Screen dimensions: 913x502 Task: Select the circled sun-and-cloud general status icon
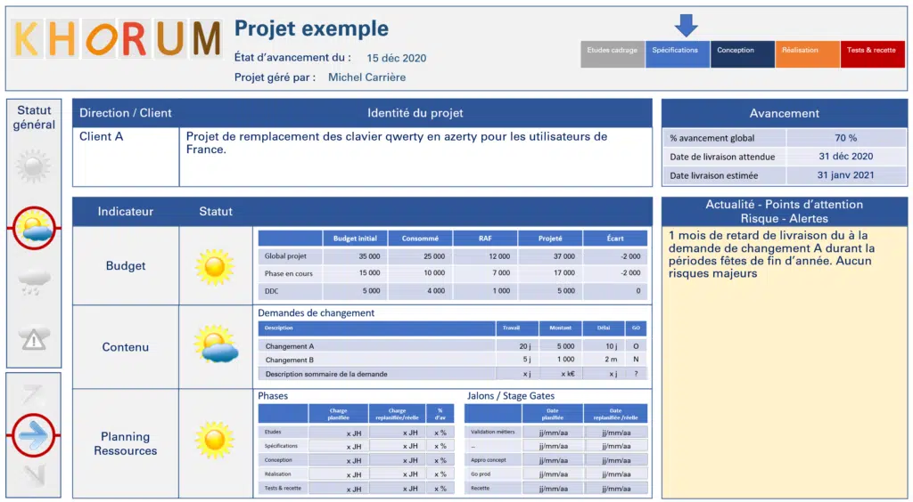click(34, 228)
